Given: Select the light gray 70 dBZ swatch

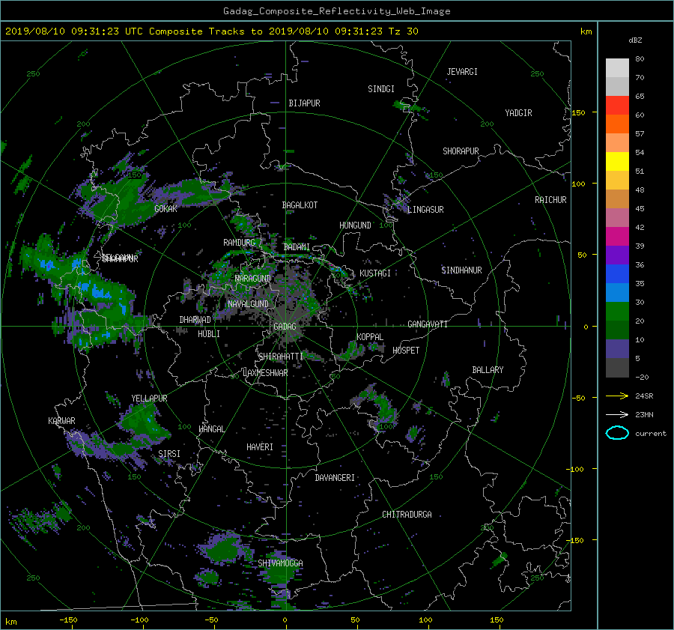Looking at the screenshot, I should point(617,67).
